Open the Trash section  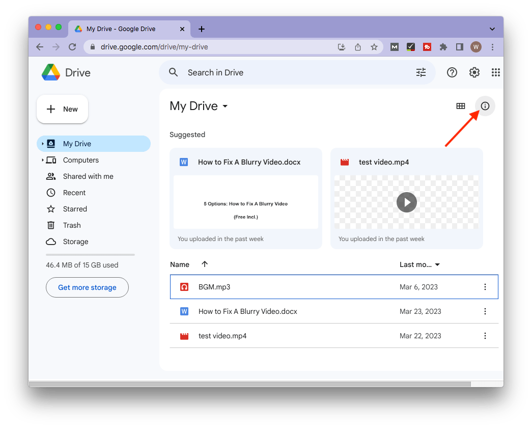pos(72,225)
